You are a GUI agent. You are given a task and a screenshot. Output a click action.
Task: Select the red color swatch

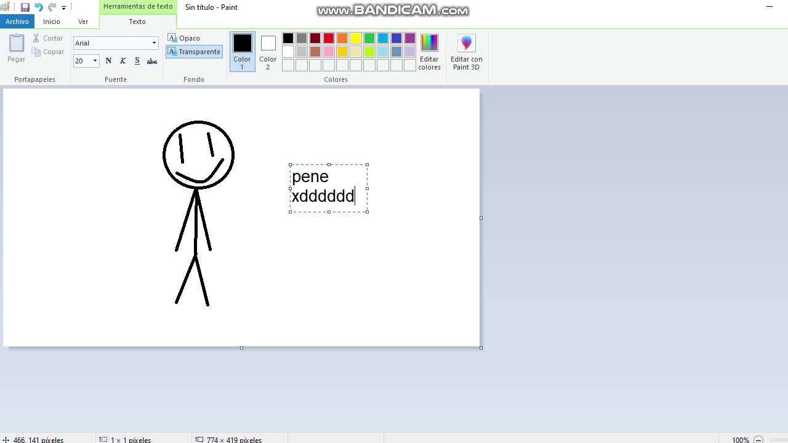point(328,38)
